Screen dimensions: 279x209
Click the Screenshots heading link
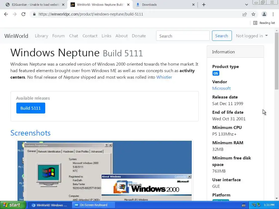pyautogui.click(x=31, y=133)
